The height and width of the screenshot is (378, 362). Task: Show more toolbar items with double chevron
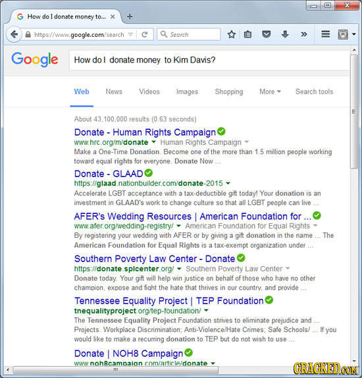pos(303,35)
